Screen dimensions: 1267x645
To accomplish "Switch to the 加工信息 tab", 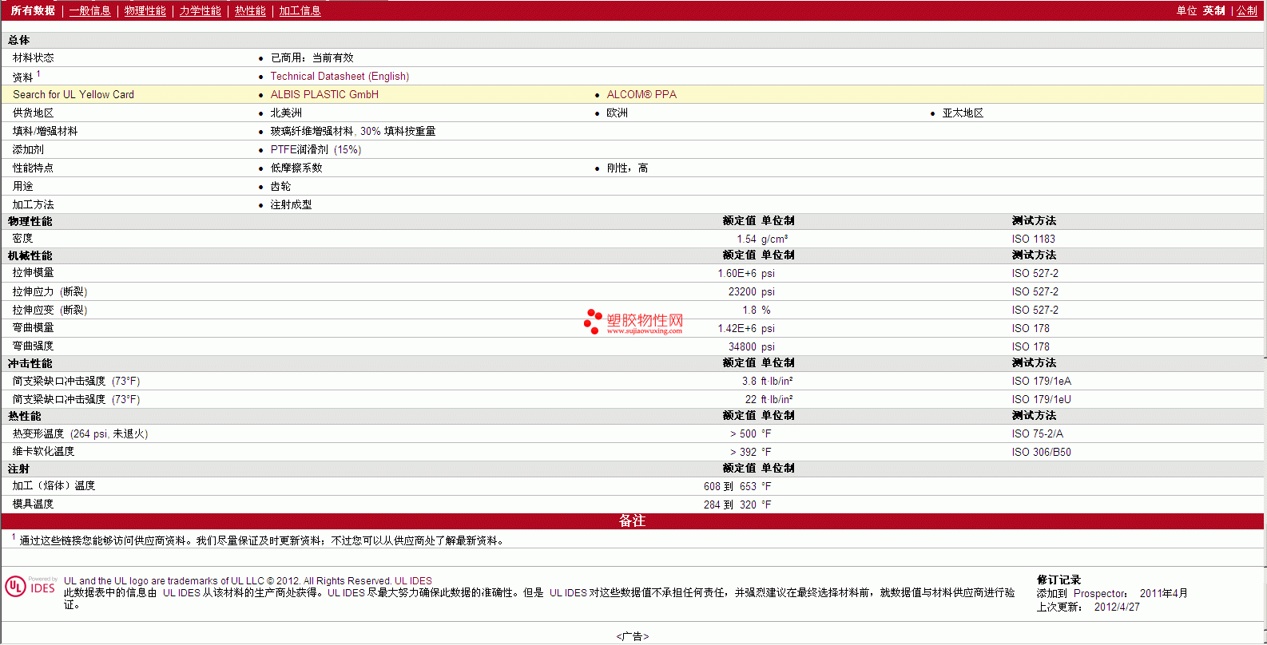I will point(300,10).
